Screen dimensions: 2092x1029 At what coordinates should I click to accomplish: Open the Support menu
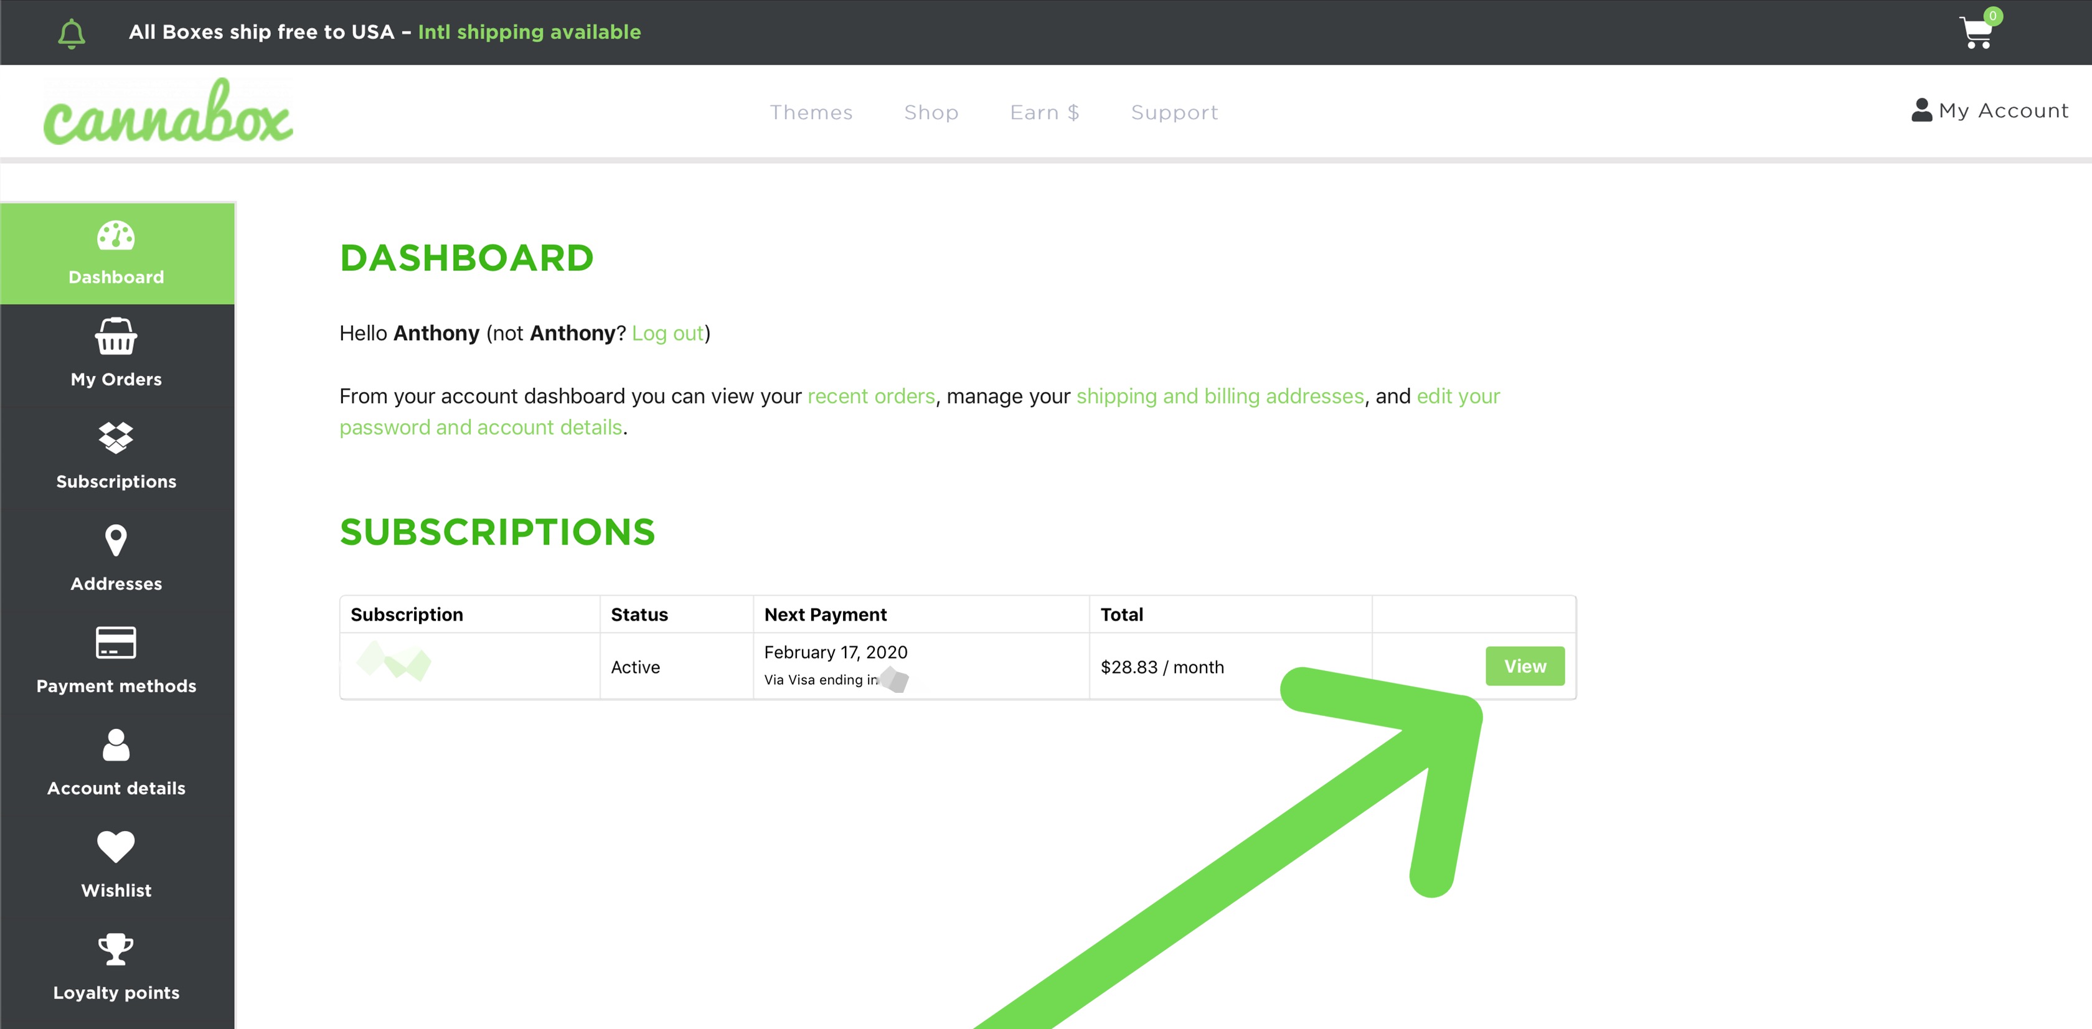coord(1174,112)
